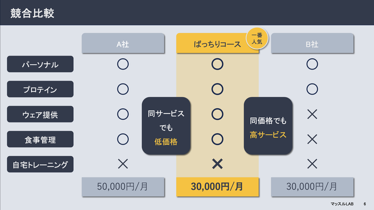
Task: Select the bold X in ばっちりコース column
Action: (217, 164)
